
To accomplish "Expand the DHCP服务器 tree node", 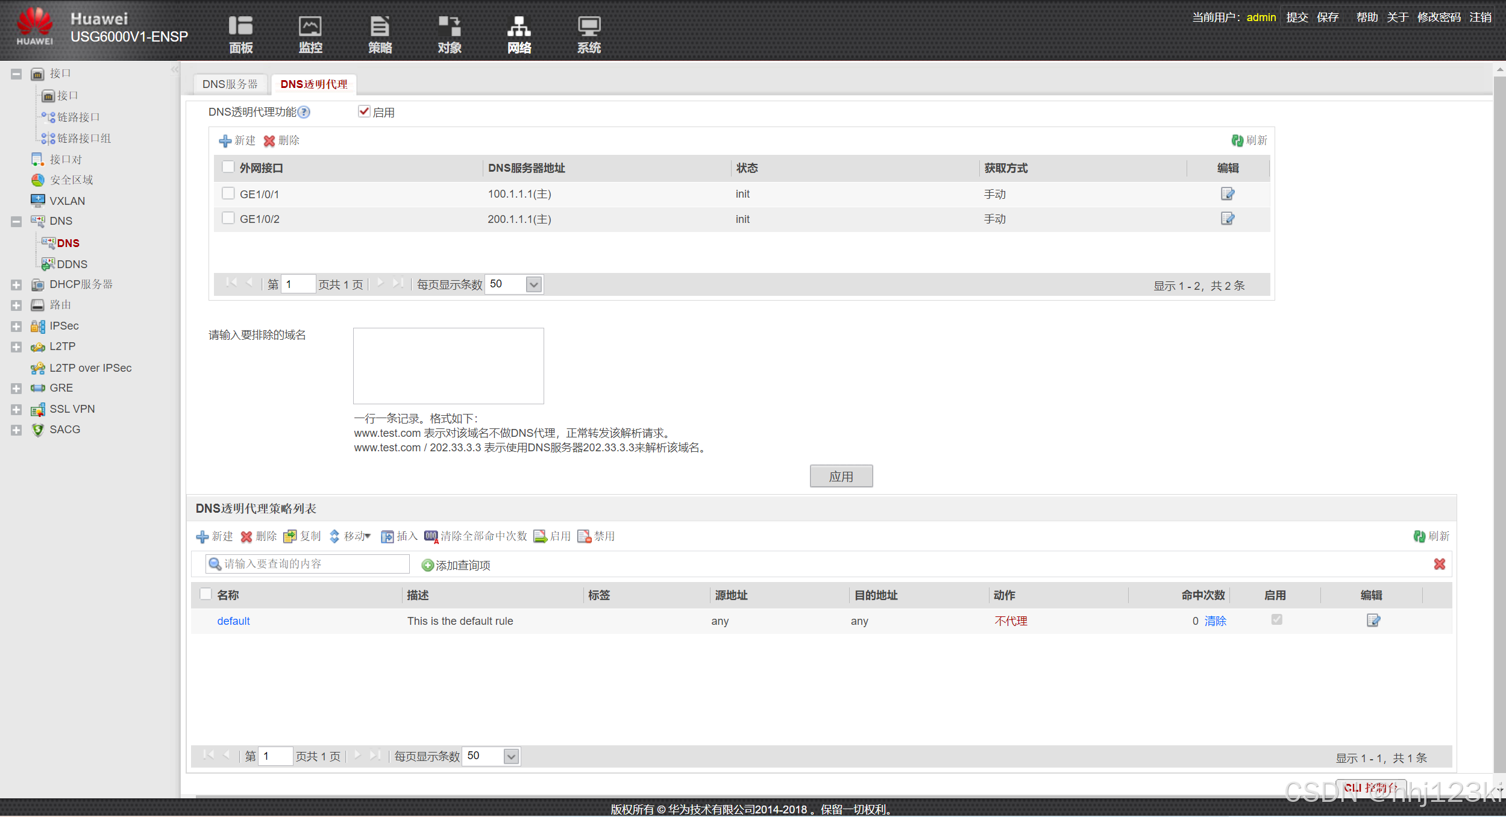I will pyautogui.click(x=16, y=284).
